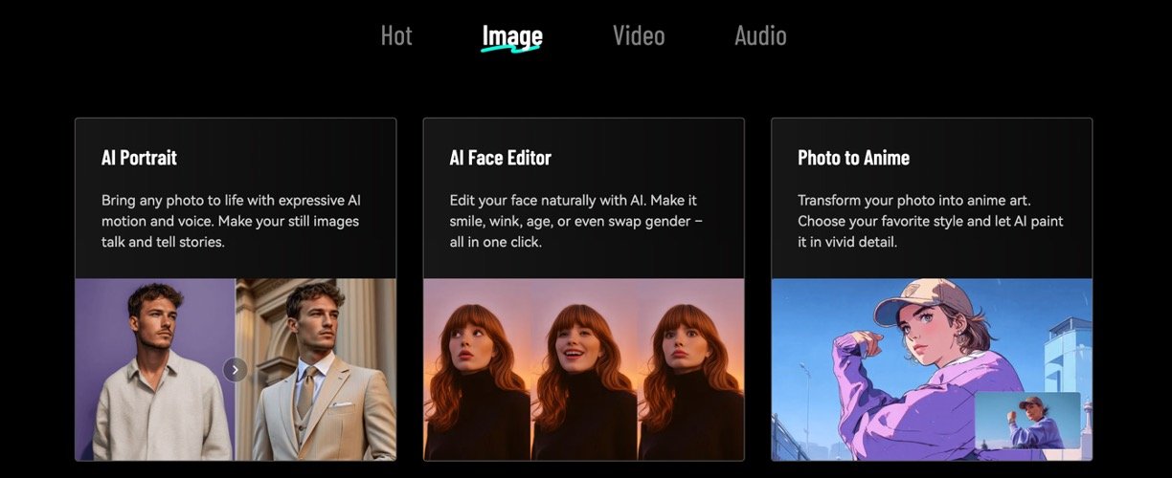The image size is (1172, 478).
Task: Click the AI Face Editor heading
Action: [500, 158]
